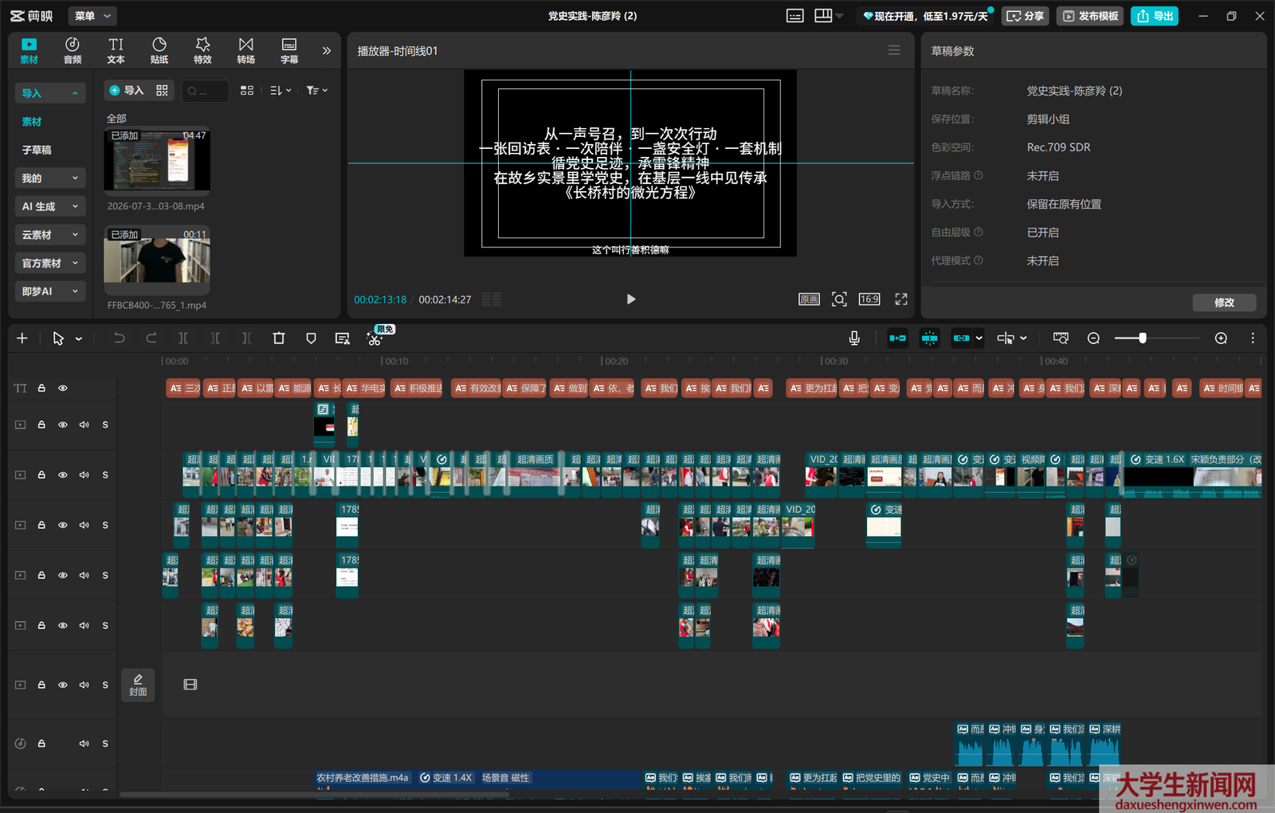Open the 音频 (audio) tab
This screenshot has height=813, width=1275.
pos(73,50)
